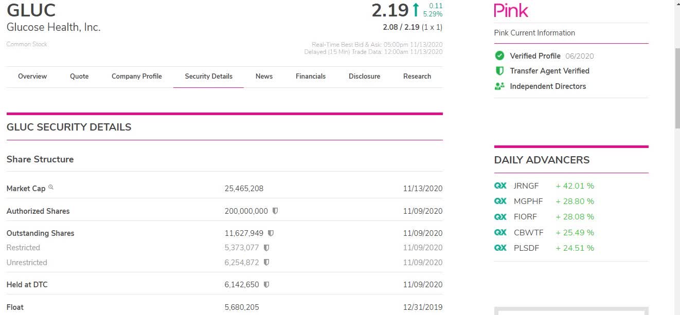This screenshot has width=680, height=315.
Task: Click the QX icon next to PLSDF
Action: pyautogui.click(x=500, y=248)
